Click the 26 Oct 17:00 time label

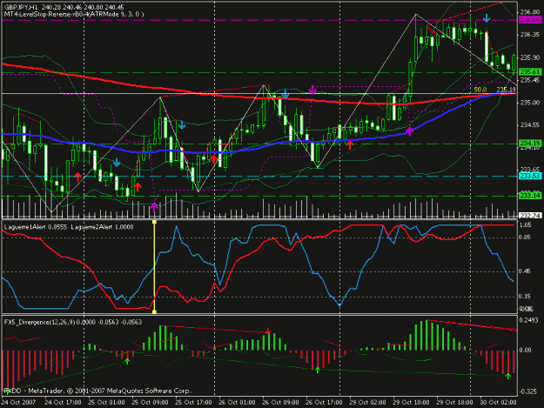coord(324,402)
